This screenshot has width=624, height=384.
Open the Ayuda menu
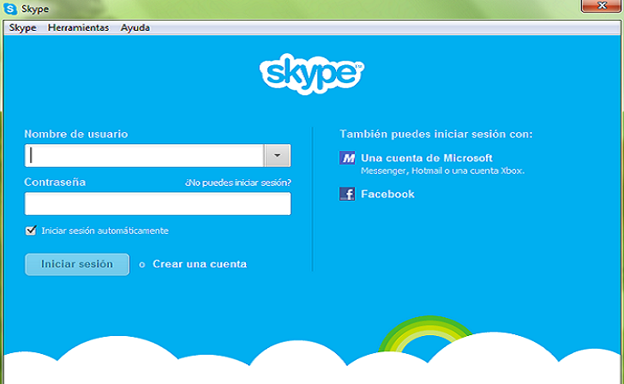[135, 27]
